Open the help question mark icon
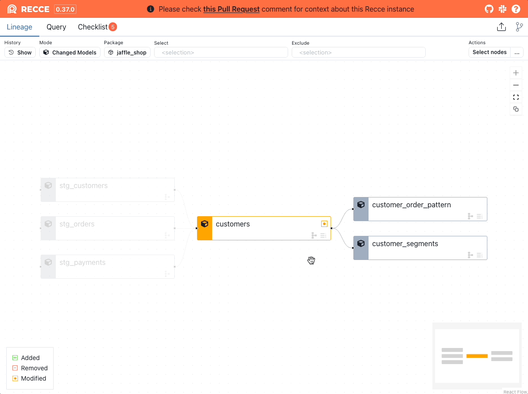Image resolution: width=528 pixels, height=394 pixels. pyautogui.click(x=516, y=9)
